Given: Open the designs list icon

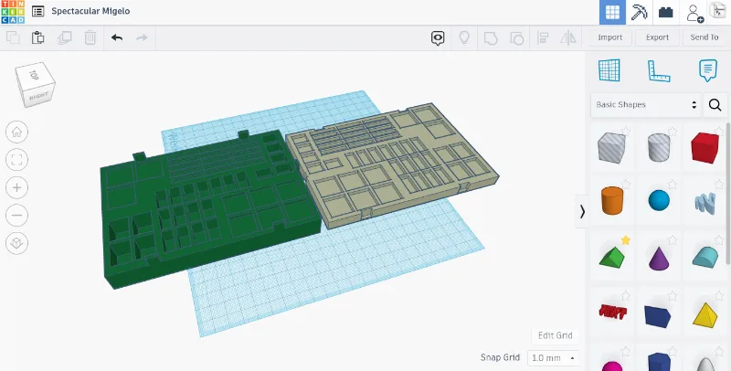Looking at the screenshot, I should [x=37, y=11].
